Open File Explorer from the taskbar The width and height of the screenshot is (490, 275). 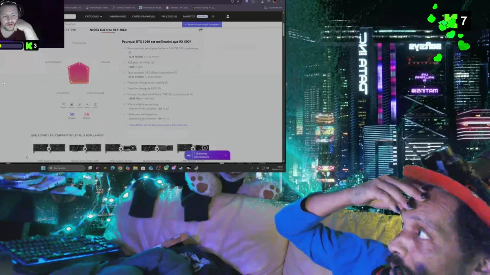pyautogui.click(x=135, y=168)
